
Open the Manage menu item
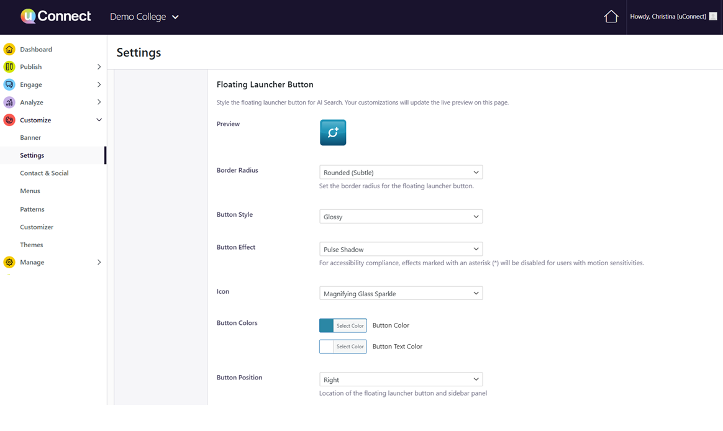[32, 262]
